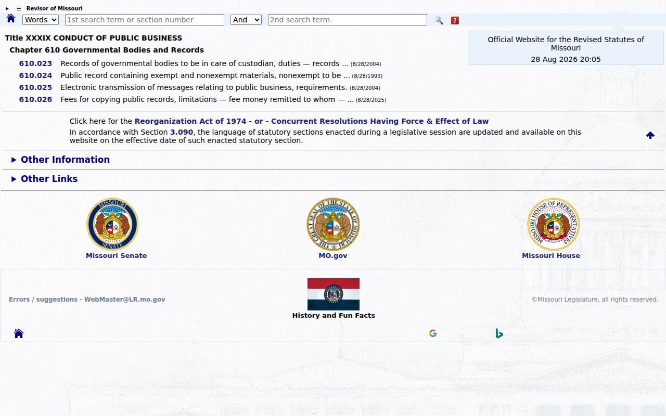666x416 pixels.
Task: Open the Words search type dropdown
Action: click(x=41, y=20)
